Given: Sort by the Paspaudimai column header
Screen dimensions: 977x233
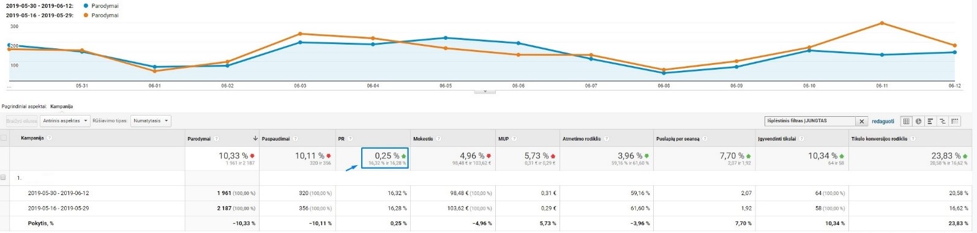Looking at the screenshot, I should (x=275, y=139).
